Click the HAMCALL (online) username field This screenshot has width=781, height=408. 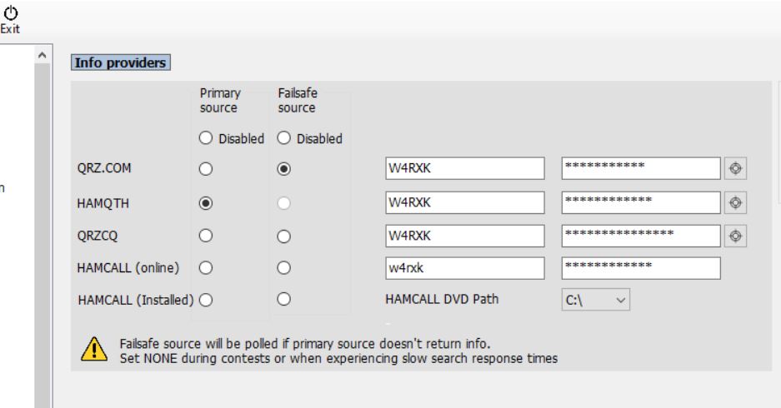(x=465, y=268)
